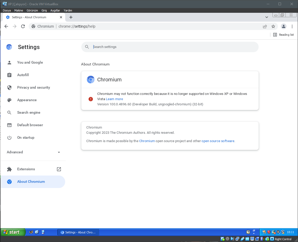
Task: Click the Windows XP start button
Action: click(13, 232)
